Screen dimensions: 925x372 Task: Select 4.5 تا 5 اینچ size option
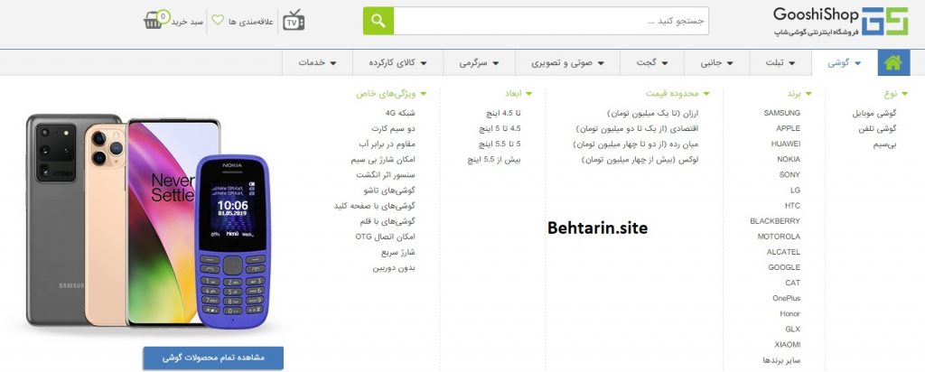(x=500, y=128)
